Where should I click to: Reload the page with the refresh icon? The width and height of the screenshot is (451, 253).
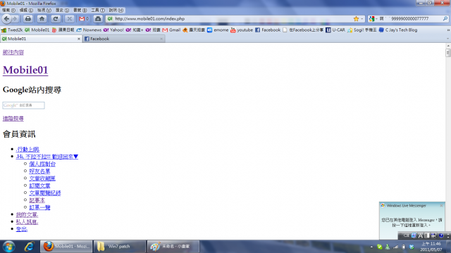click(x=56, y=19)
